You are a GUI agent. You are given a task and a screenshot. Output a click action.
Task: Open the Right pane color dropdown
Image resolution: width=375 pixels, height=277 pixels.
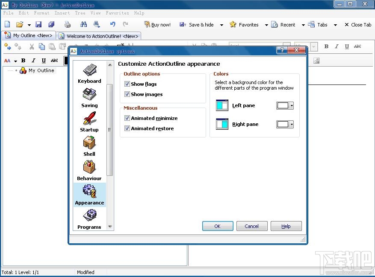click(x=292, y=124)
